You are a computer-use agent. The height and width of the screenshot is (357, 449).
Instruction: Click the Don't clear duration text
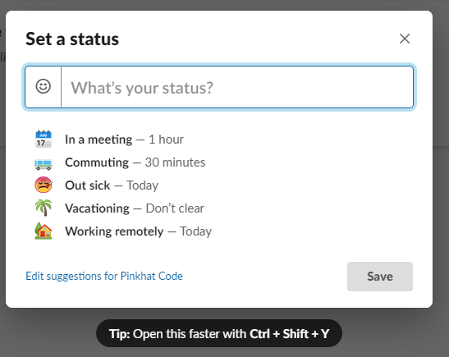pyautogui.click(x=175, y=208)
